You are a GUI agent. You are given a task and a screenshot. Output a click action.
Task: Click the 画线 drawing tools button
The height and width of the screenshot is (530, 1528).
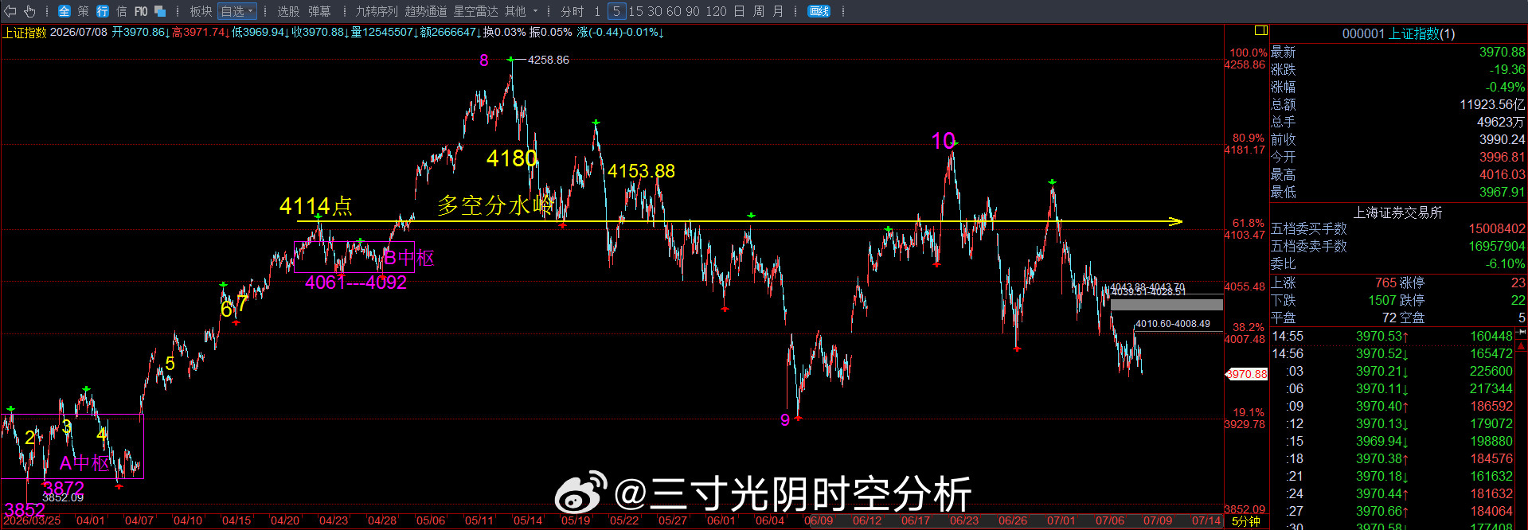pyautogui.click(x=819, y=11)
